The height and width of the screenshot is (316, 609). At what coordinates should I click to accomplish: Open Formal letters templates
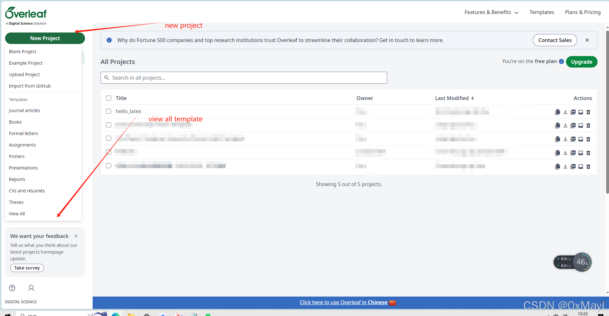pos(23,133)
